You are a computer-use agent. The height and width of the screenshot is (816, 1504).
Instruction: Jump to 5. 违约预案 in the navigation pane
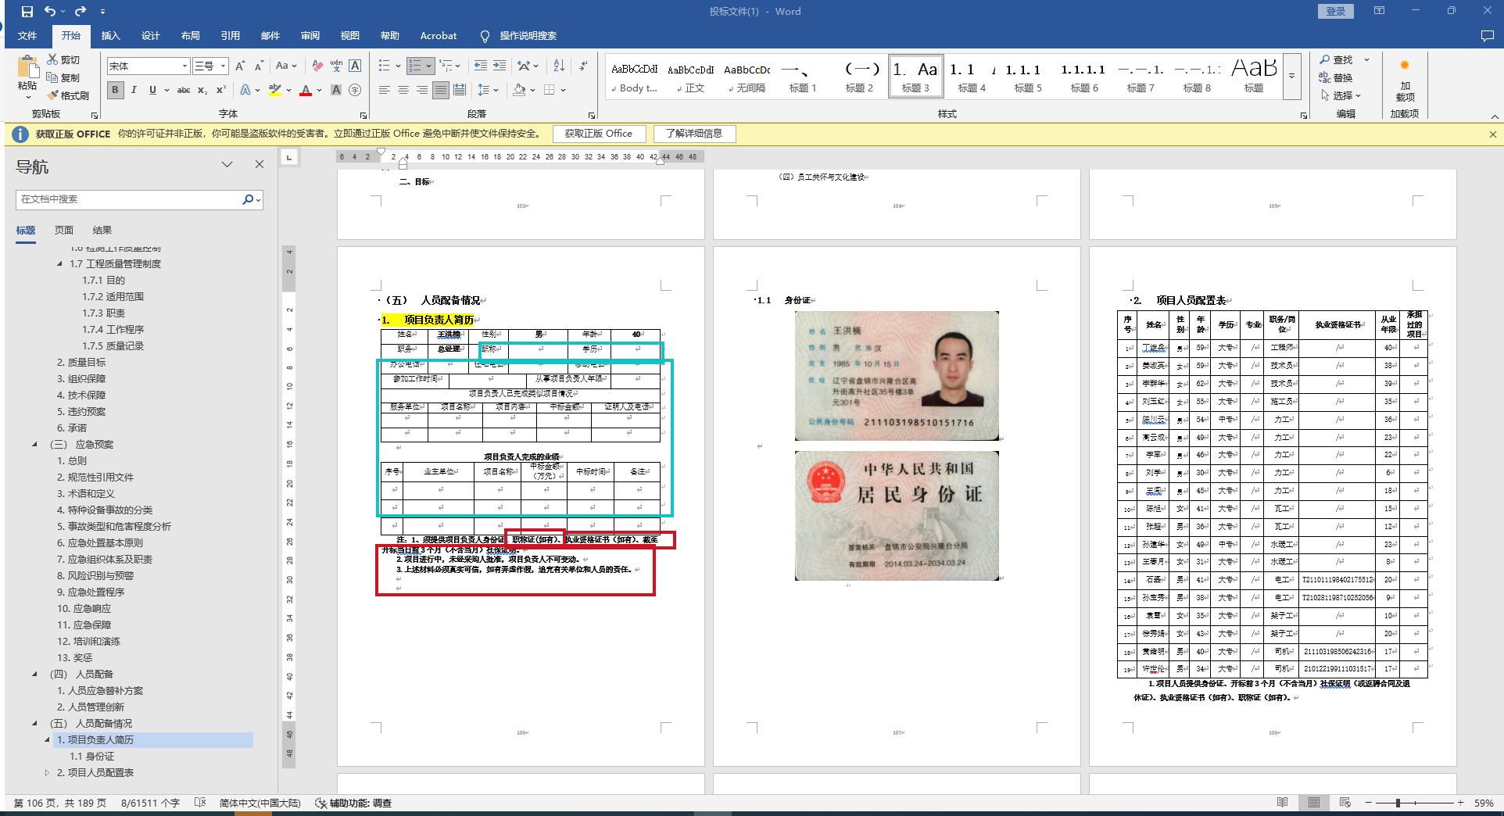tap(81, 412)
